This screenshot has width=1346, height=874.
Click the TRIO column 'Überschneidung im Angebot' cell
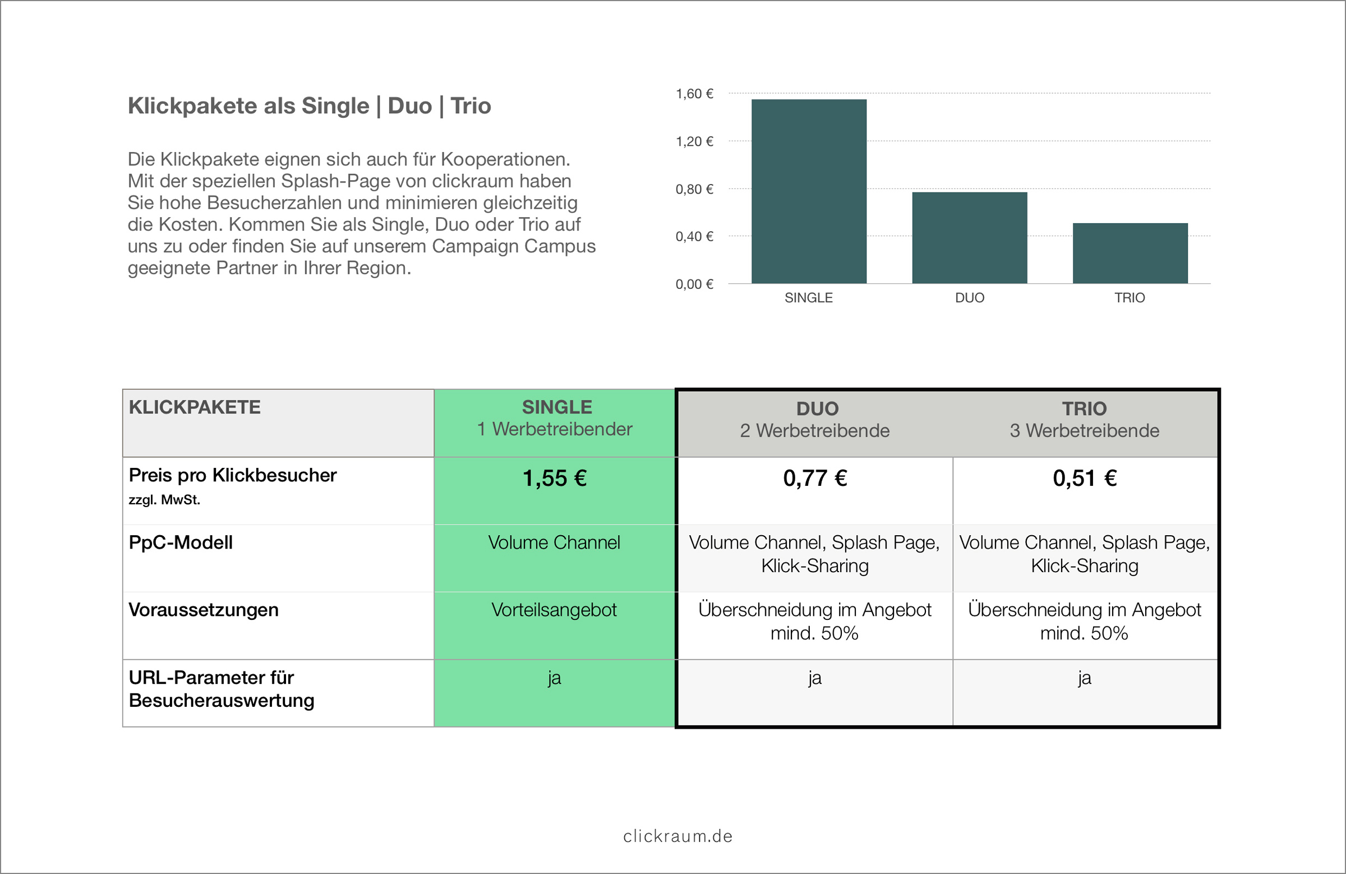tap(1085, 625)
